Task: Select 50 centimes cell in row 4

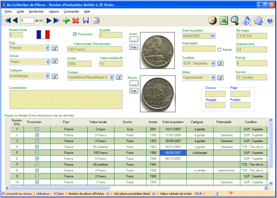Action: (x=101, y=147)
